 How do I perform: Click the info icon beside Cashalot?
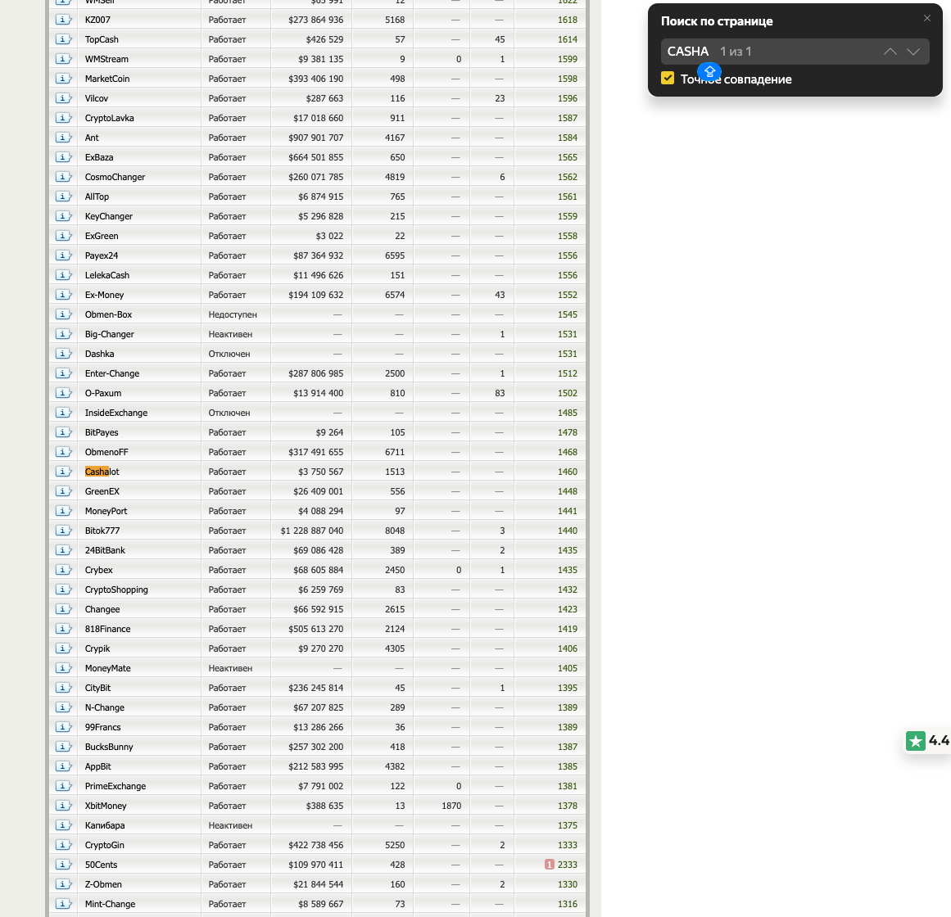tap(63, 472)
